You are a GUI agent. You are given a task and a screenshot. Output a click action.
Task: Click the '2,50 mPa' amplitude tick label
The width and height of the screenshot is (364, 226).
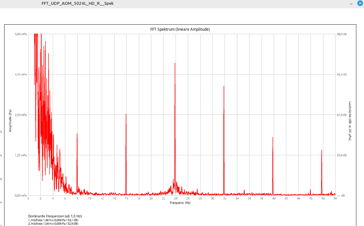[21, 115]
